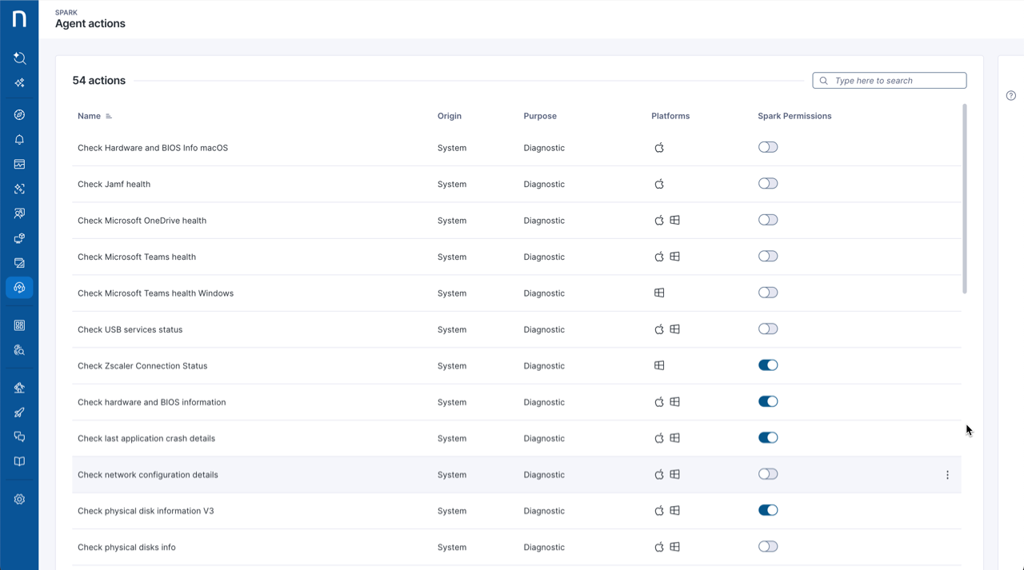This screenshot has height=570, width=1024.
Task: Click the Nexthink logo in the sidebar
Action: click(19, 18)
